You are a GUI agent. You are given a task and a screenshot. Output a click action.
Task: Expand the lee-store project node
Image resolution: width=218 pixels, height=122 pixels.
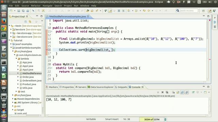pos(11,29)
